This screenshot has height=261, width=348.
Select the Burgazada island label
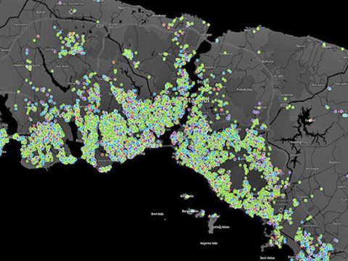190,211
